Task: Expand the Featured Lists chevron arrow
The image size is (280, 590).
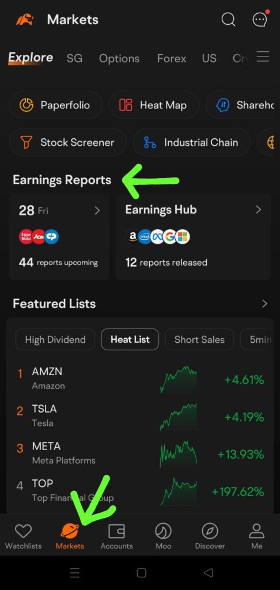Action: tap(264, 304)
